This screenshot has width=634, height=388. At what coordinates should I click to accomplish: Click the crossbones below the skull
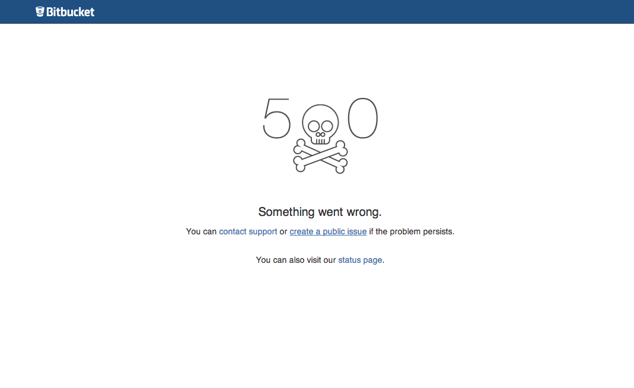[320, 157]
